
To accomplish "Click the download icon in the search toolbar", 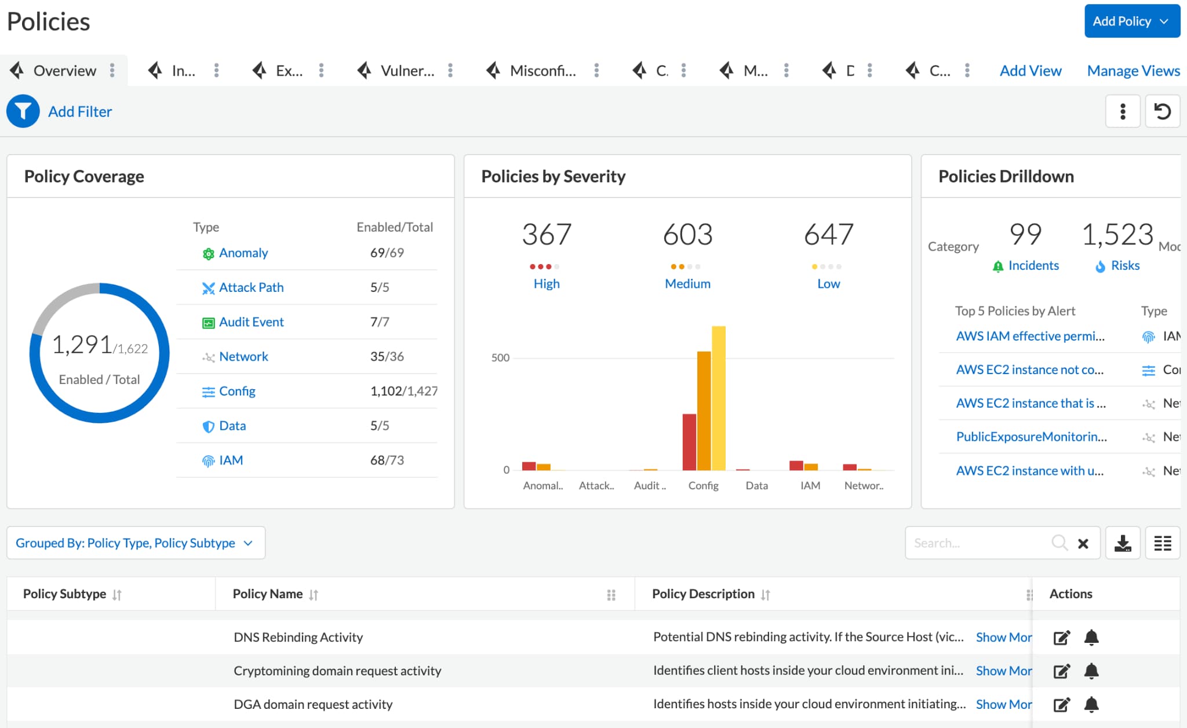I will pyautogui.click(x=1123, y=543).
